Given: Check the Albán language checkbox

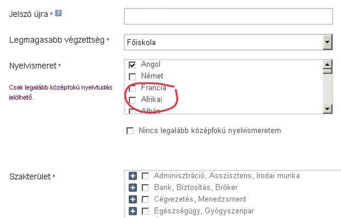Looking at the screenshot, I should 132,111.
